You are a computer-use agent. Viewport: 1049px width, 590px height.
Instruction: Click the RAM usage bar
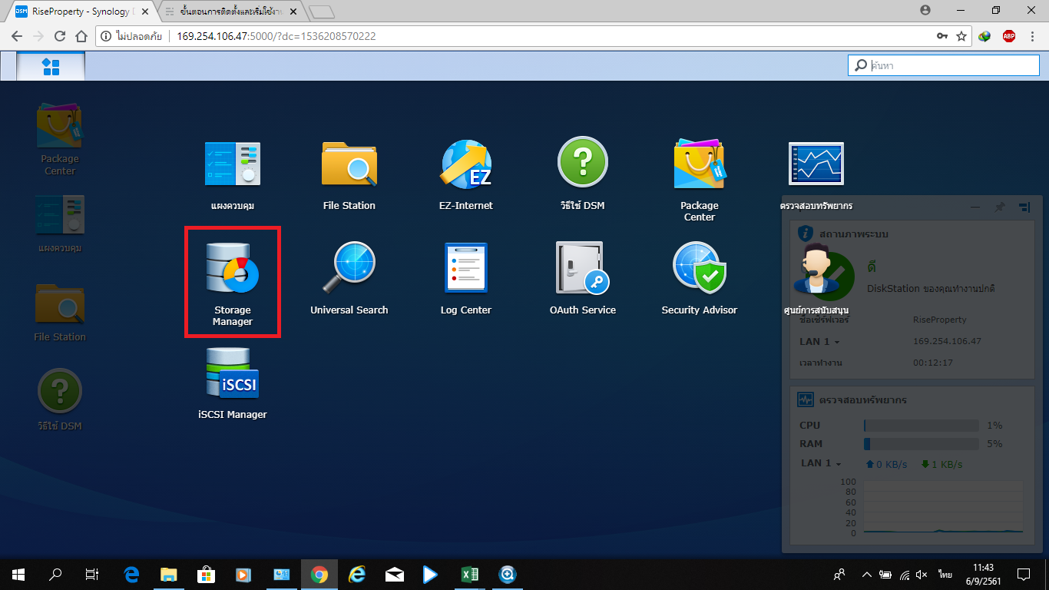pyautogui.click(x=921, y=444)
